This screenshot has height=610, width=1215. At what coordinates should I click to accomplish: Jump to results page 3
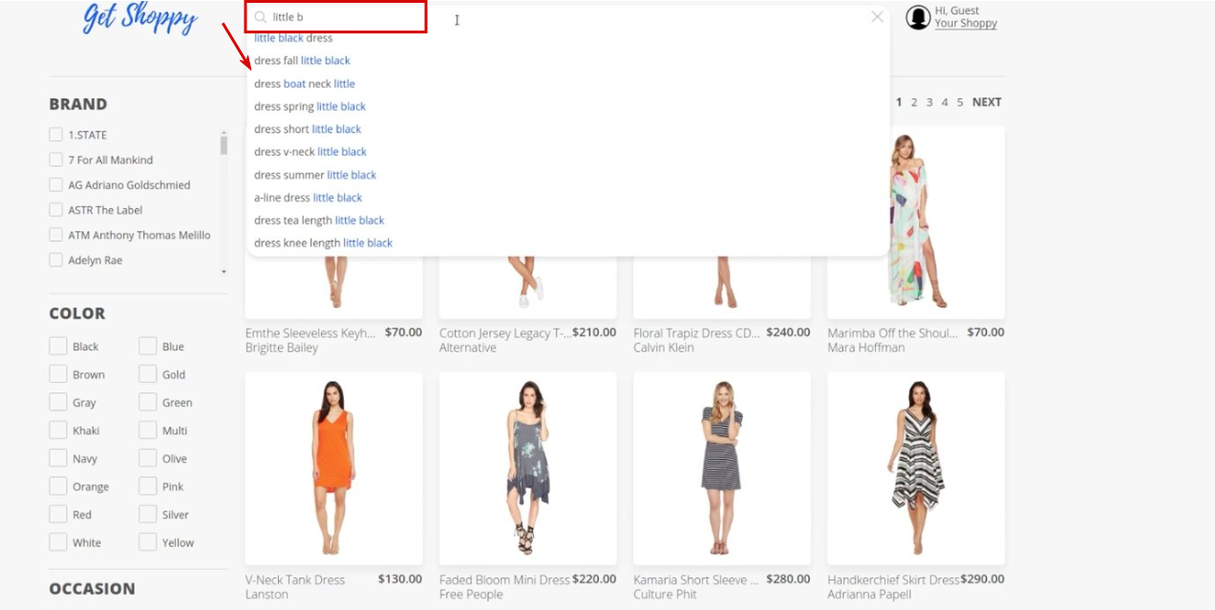tap(927, 101)
